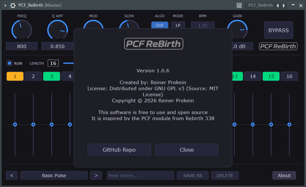306x187 pixels.
Task: Expand plugin menu arrow in title bar
Action: [5, 5]
